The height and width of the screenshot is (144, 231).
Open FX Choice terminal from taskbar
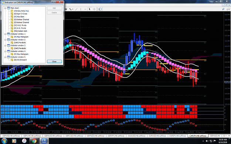pos(44,141)
